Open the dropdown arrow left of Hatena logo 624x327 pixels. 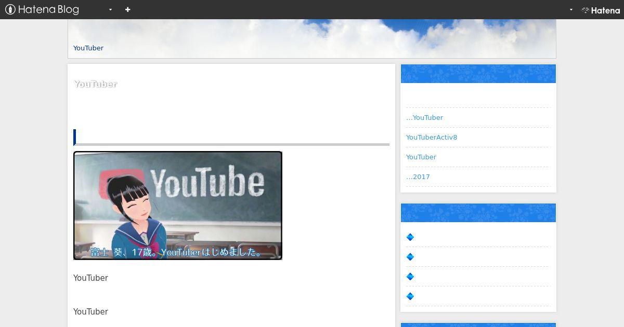tap(571, 10)
